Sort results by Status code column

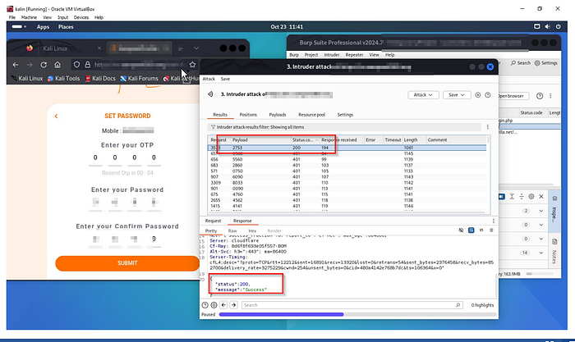point(305,140)
